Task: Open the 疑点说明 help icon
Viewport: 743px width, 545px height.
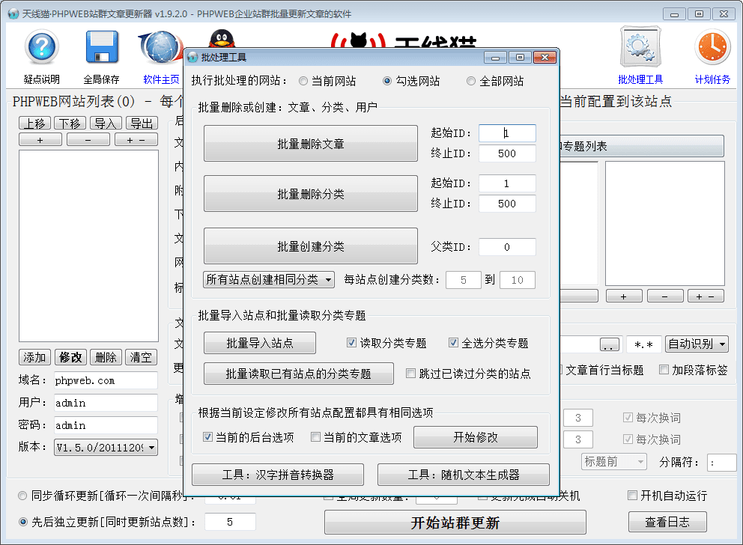Action: click(42, 47)
